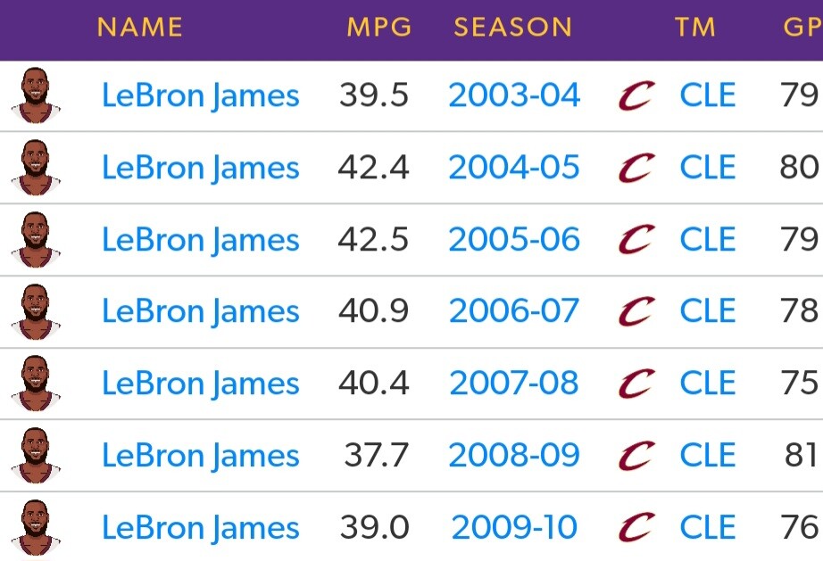Sort the table by the MPG column header
This screenshot has height=561, width=823.
(379, 27)
